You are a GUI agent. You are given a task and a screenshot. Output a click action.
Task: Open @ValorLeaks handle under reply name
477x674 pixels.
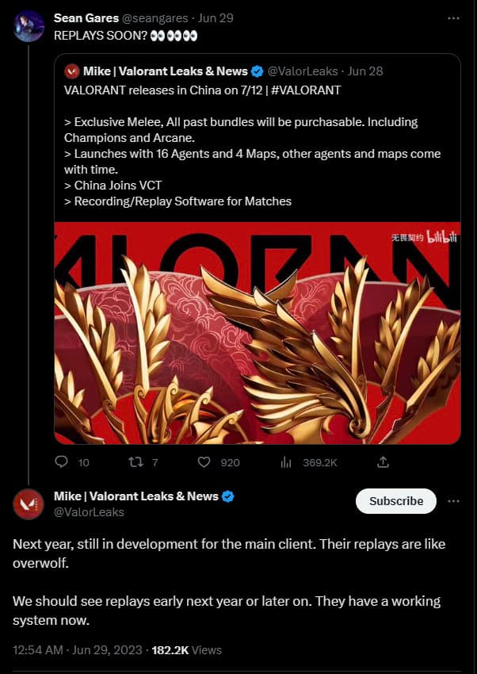click(x=89, y=512)
